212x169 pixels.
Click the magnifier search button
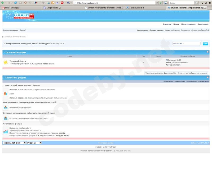click(x=196, y=3)
